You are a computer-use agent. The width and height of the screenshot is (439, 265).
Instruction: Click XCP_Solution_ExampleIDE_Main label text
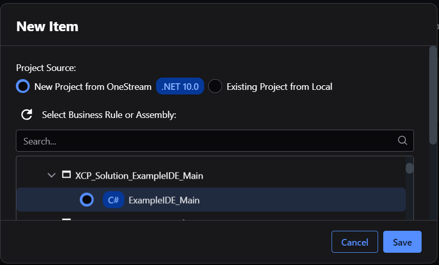(x=139, y=176)
